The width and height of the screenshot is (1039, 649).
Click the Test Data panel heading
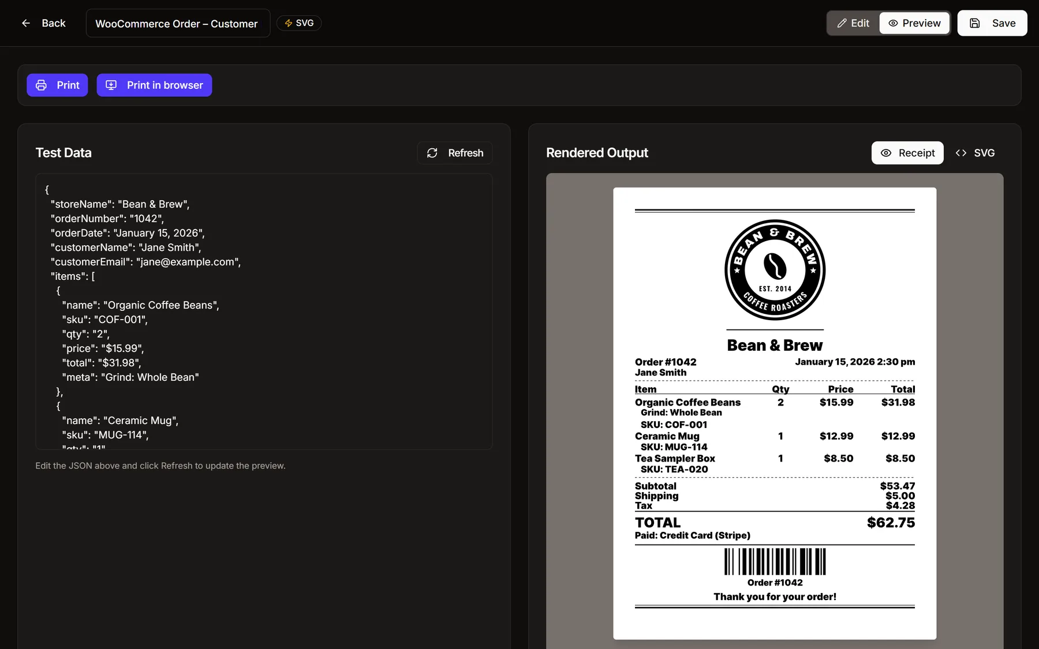(x=63, y=153)
